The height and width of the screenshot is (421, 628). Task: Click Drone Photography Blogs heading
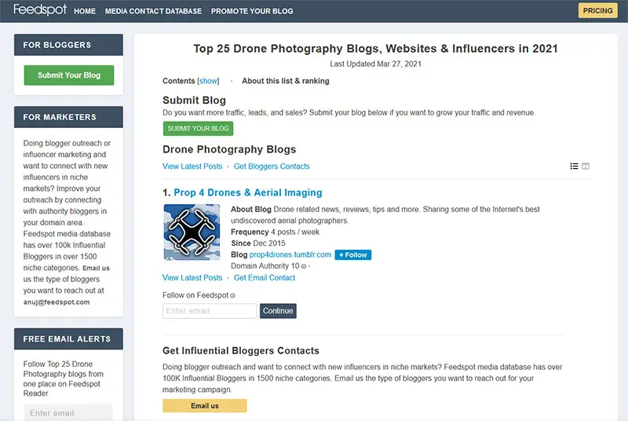(x=229, y=149)
